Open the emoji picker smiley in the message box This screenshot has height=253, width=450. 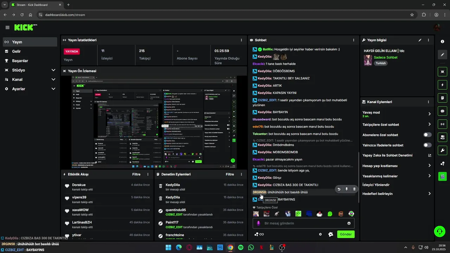click(x=349, y=223)
